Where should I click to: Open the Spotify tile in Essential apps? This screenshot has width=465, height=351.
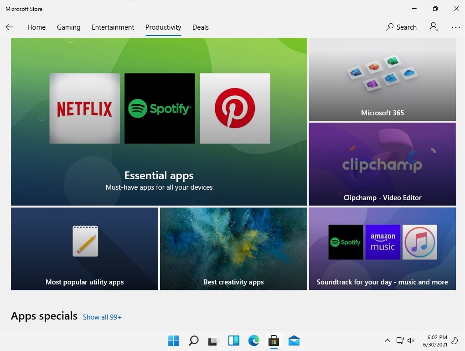(x=160, y=108)
